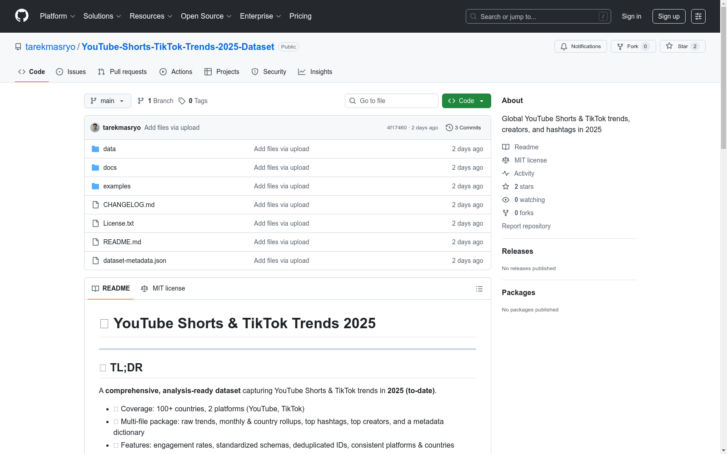Click the commit history clock icon

(449, 128)
